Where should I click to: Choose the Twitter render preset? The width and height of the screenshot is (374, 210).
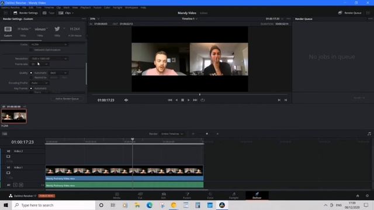(57, 32)
